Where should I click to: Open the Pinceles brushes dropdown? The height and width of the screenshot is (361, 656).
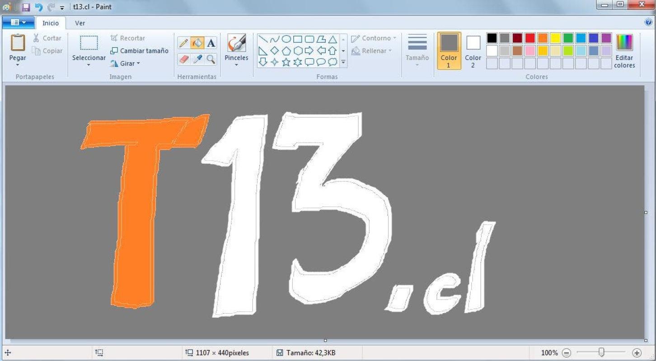tap(236, 65)
